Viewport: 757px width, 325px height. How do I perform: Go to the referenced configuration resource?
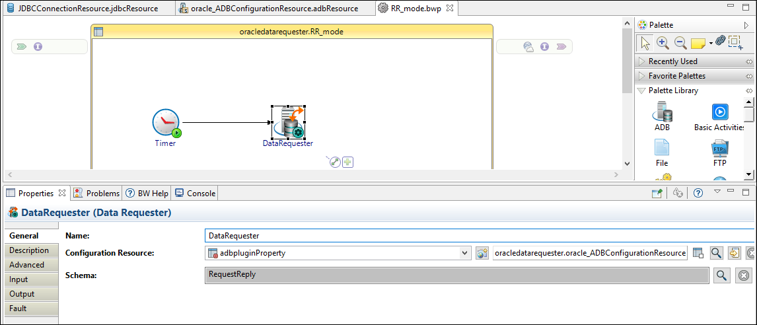tap(735, 253)
